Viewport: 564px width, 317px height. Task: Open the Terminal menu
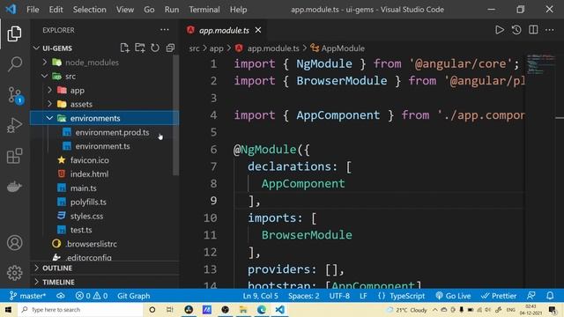click(204, 10)
